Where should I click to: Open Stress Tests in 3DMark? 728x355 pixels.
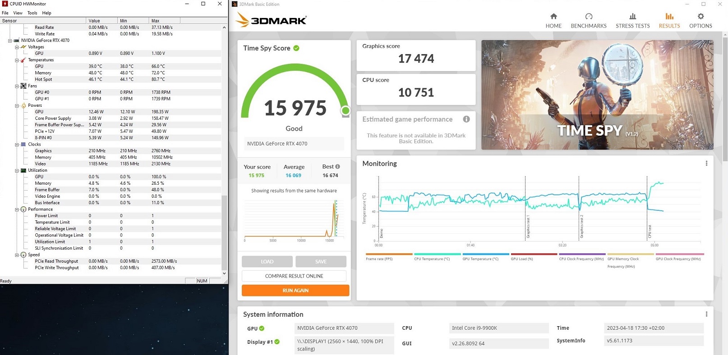coord(633,21)
